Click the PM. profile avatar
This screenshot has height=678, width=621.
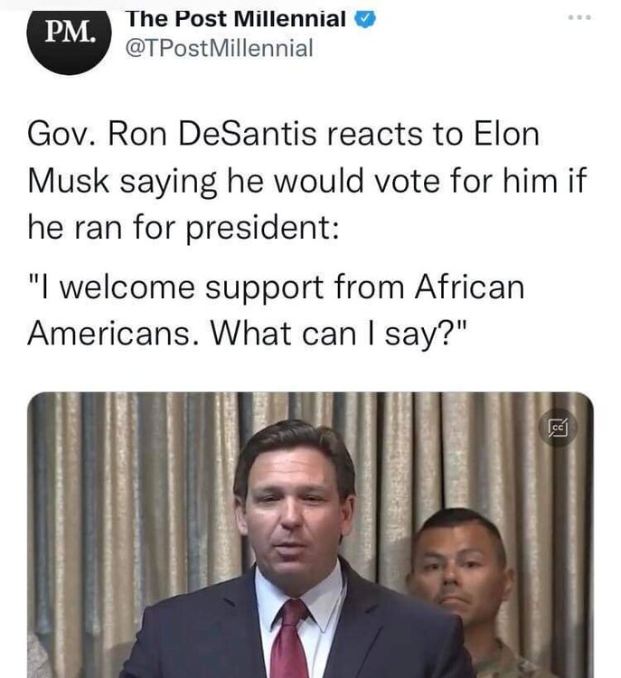click(69, 35)
